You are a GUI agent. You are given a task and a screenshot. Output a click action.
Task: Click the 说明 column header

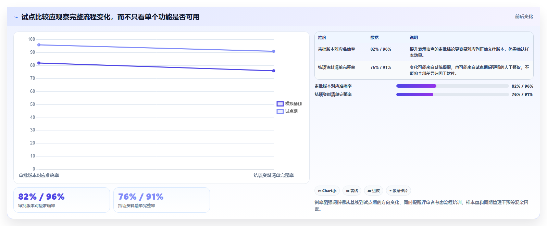point(414,38)
